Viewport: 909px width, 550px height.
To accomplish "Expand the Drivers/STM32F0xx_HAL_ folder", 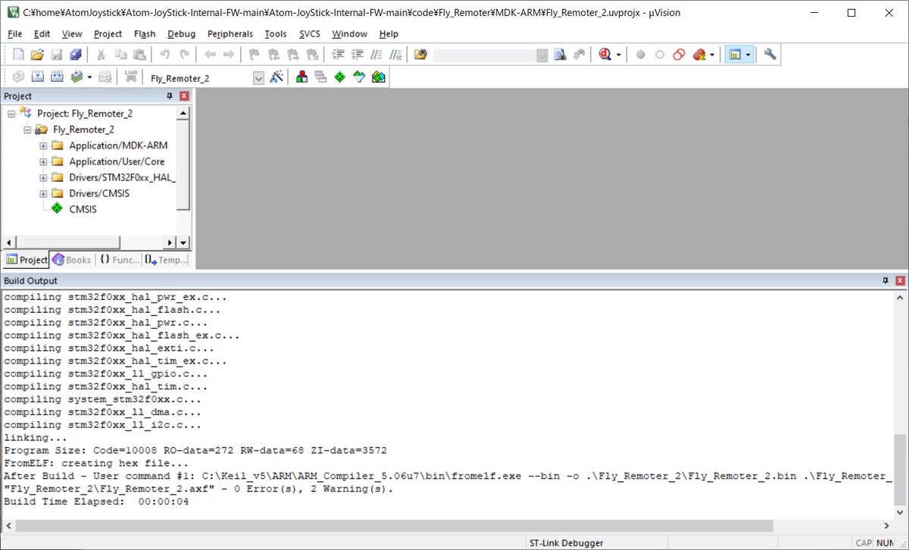I will (x=43, y=177).
